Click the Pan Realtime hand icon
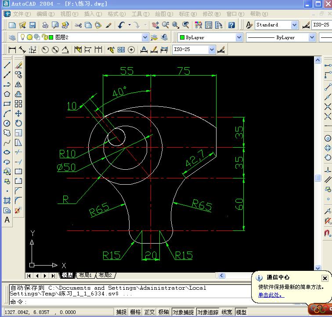This screenshot has height=317, width=332. click(x=155, y=25)
